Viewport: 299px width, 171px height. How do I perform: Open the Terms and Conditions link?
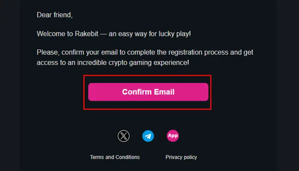click(x=114, y=157)
